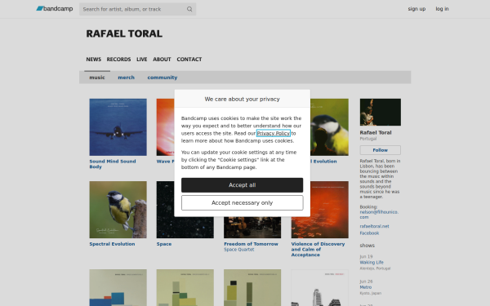Click Violence of Discovery and Calm of Acceptance title
The height and width of the screenshot is (306, 490).
pos(318,250)
